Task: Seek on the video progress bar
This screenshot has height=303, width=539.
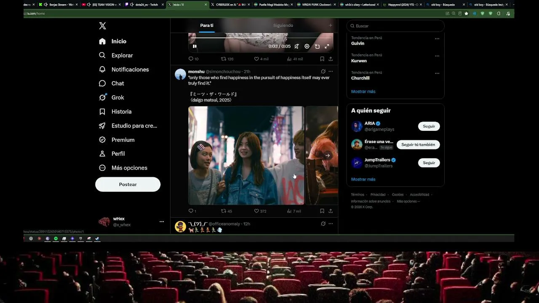Action: (261, 38)
